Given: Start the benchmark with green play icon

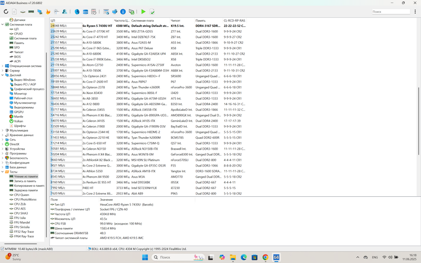Looking at the screenshot, I should 144,12.
